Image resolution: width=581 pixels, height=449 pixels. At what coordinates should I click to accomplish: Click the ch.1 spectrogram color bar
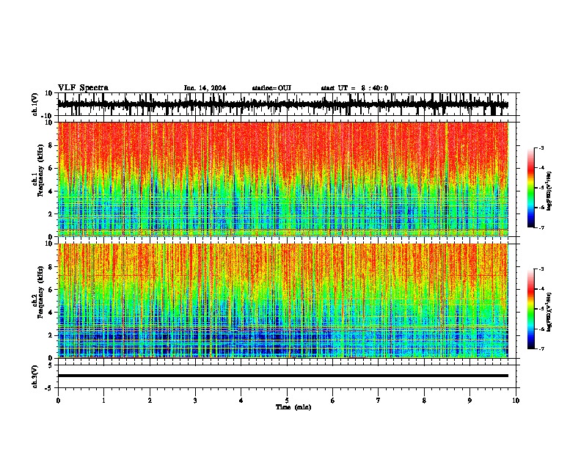(530, 188)
